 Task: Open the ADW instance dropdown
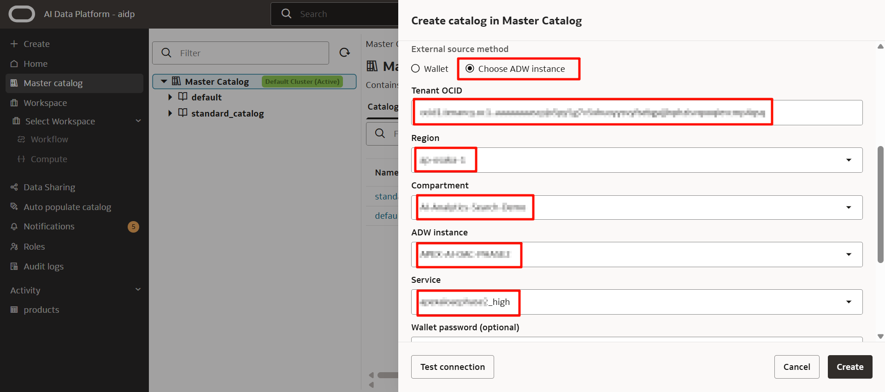coord(637,254)
